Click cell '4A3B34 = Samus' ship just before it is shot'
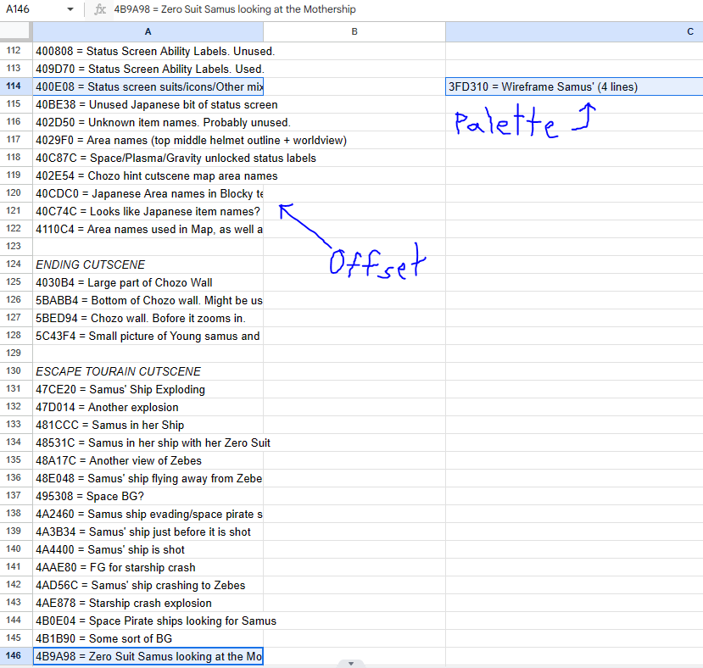The image size is (703, 668). click(x=148, y=532)
